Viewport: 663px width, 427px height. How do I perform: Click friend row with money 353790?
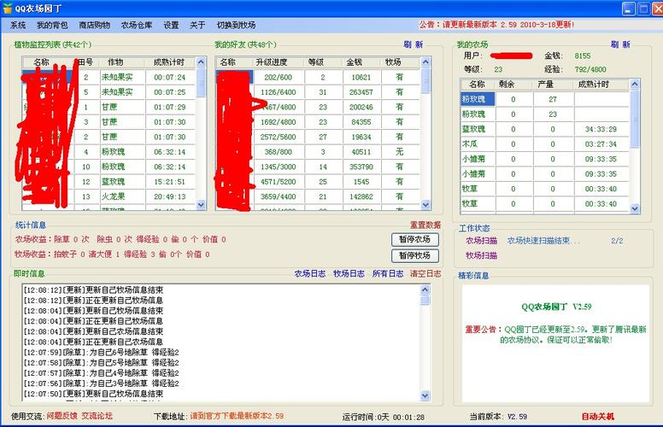point(318,167)
